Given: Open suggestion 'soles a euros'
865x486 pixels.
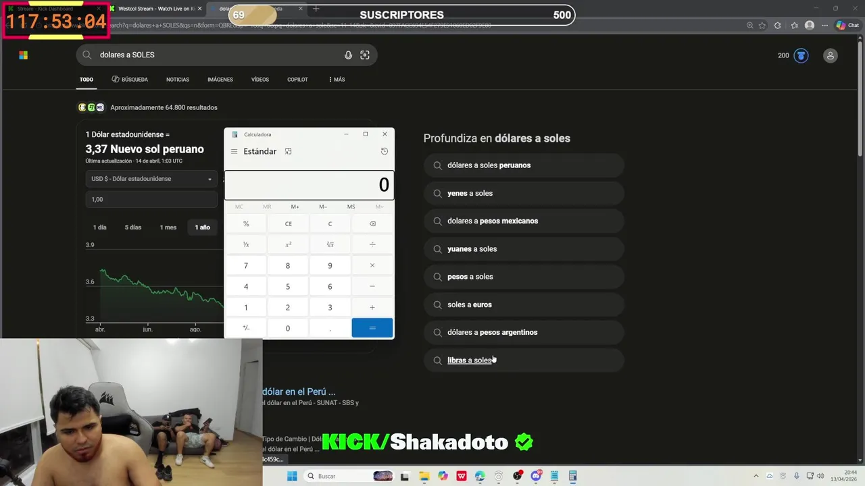Looking at the screenshot, I should (x=524, y=304).
